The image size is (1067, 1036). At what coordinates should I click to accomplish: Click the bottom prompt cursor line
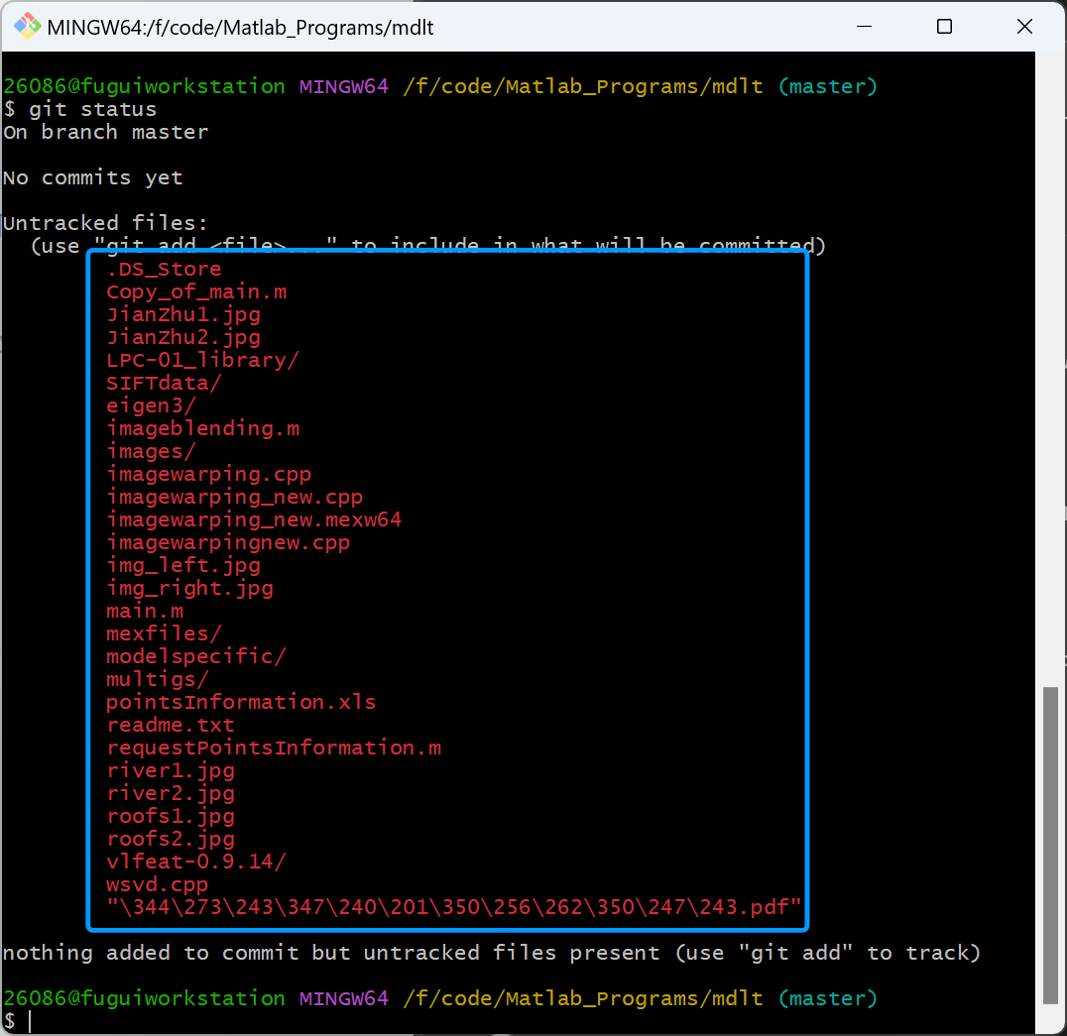click(x=17, y=1020)
